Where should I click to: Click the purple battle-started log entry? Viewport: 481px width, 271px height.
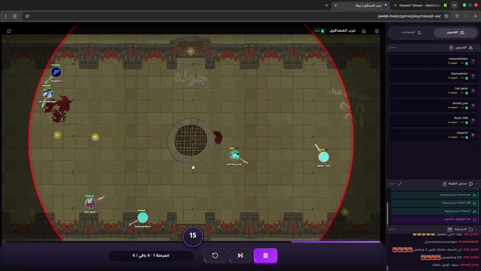(x=434, y=219)
